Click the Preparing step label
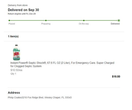 point(46,24)
